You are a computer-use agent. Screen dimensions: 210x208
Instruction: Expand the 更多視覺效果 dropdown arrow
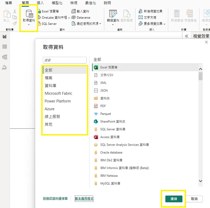[165, 24]
